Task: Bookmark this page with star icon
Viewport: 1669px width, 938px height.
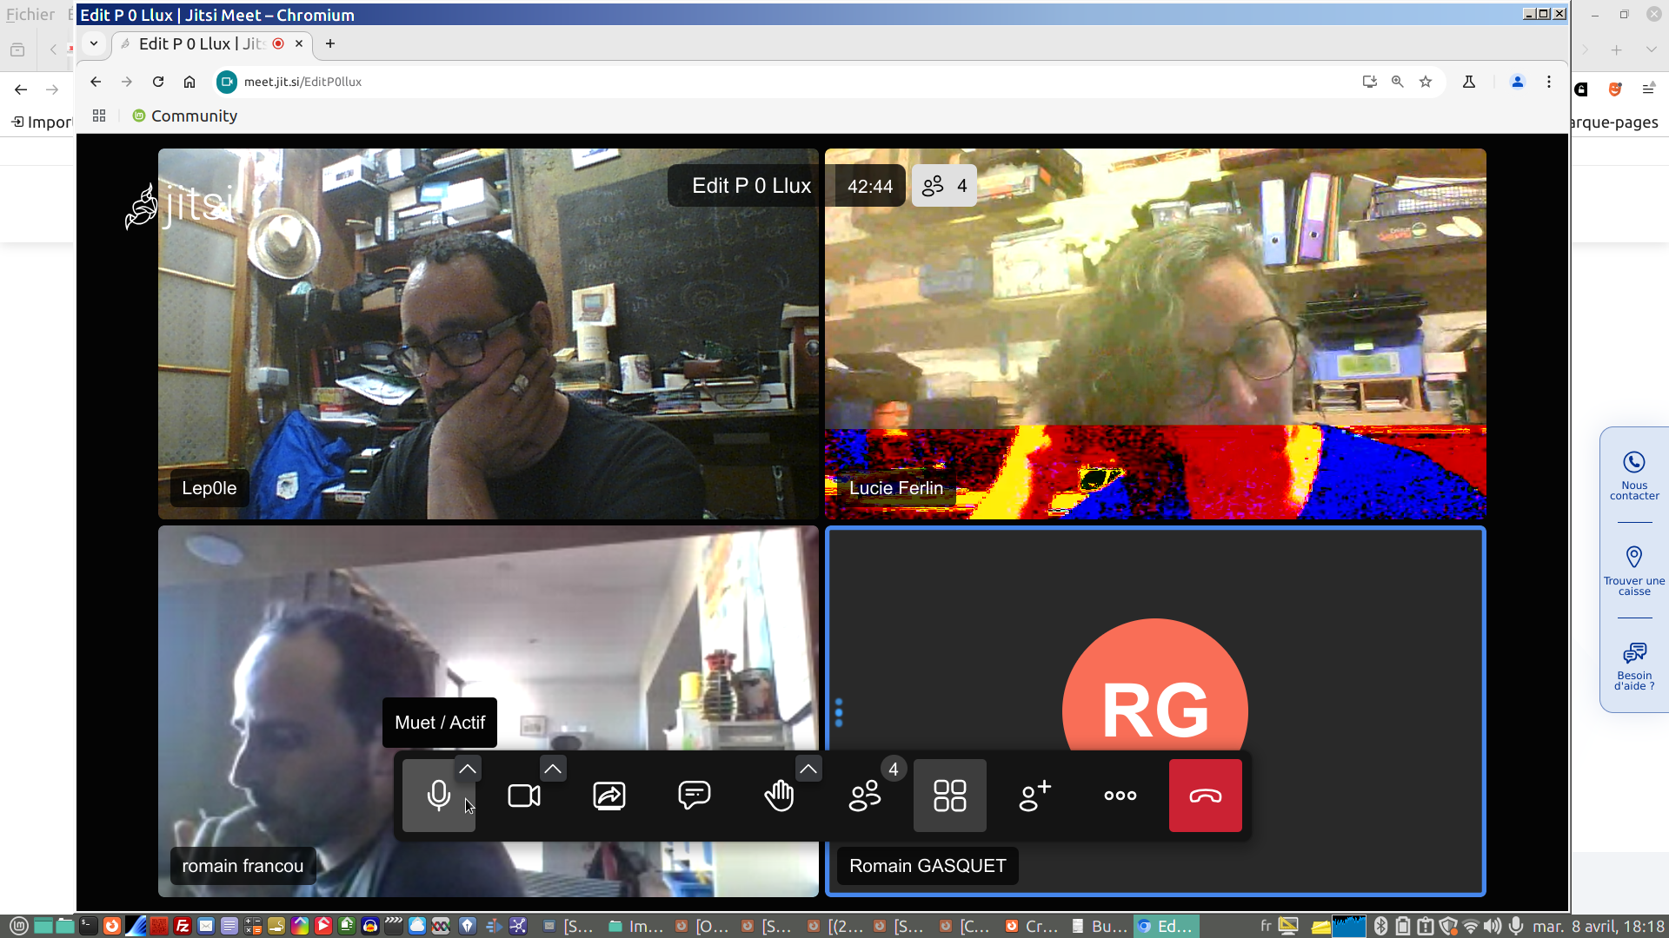Action: click(x=1426, y=82)
